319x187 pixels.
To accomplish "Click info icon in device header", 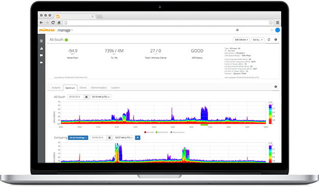I will [276, 40].
